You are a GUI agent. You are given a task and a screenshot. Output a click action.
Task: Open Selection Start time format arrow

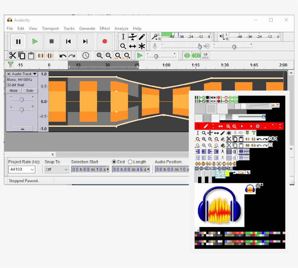point(108,169)
